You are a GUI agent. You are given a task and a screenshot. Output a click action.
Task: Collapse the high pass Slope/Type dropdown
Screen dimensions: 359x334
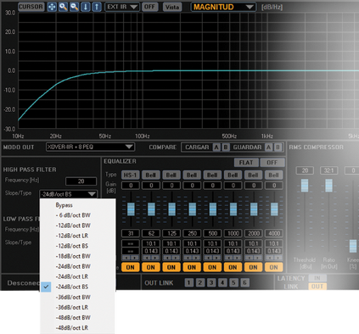pos(69,194)
